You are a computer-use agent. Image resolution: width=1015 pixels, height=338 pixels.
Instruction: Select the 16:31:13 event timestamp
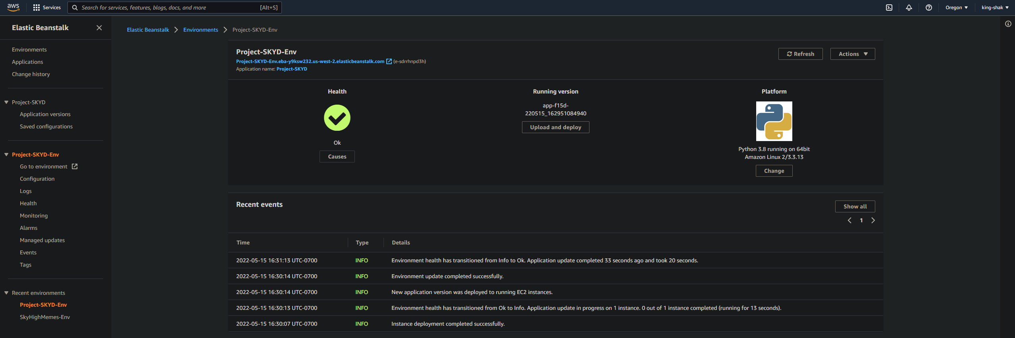pyautogui.click(x=277, y=260)
